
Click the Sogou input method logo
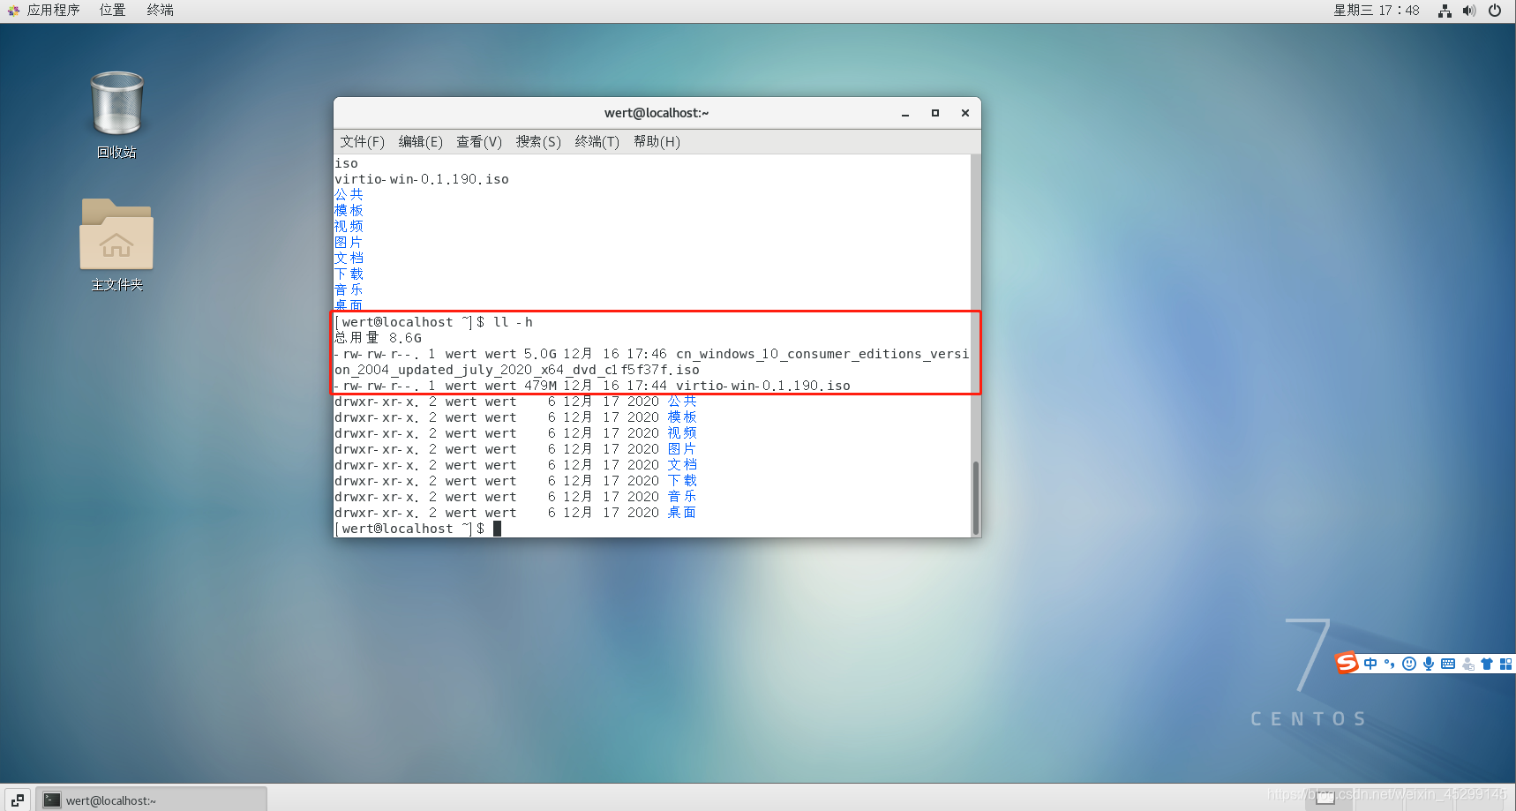click(x=1347, y=663)
